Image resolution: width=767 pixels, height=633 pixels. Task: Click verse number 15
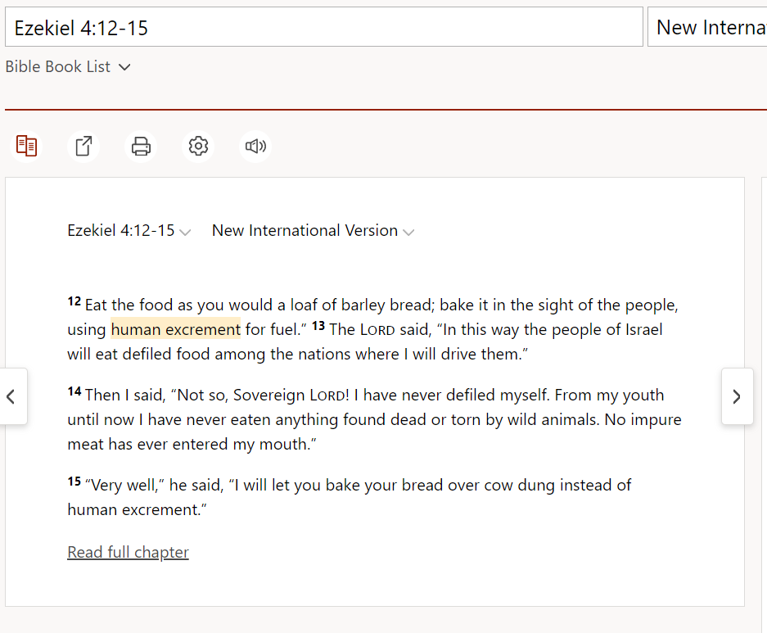(74, 482)
